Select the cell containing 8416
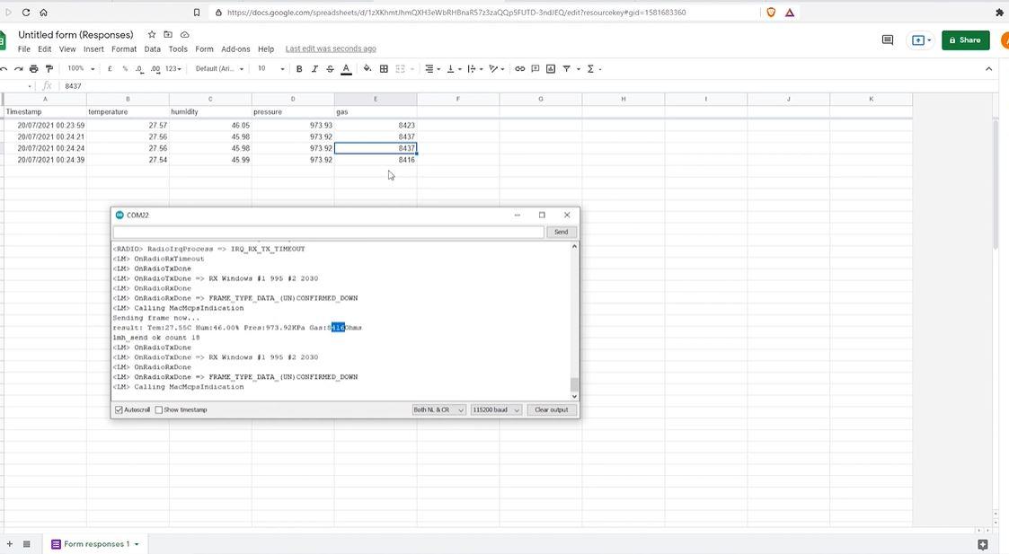This screenshot has height=554, width=1009. coord(376,160)
